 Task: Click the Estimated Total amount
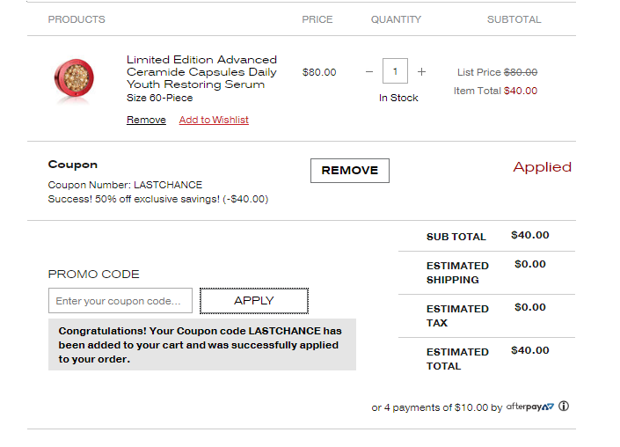[529, 350]
